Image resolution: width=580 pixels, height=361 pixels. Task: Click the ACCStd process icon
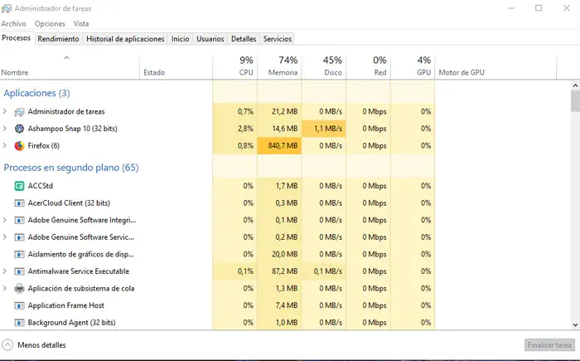pos(20,186)
